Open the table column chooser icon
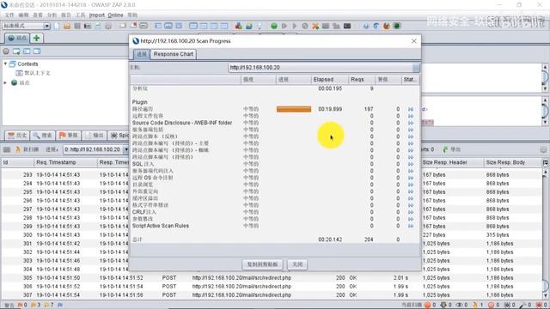This screenshot has height=309, width=550. point(546,162)
